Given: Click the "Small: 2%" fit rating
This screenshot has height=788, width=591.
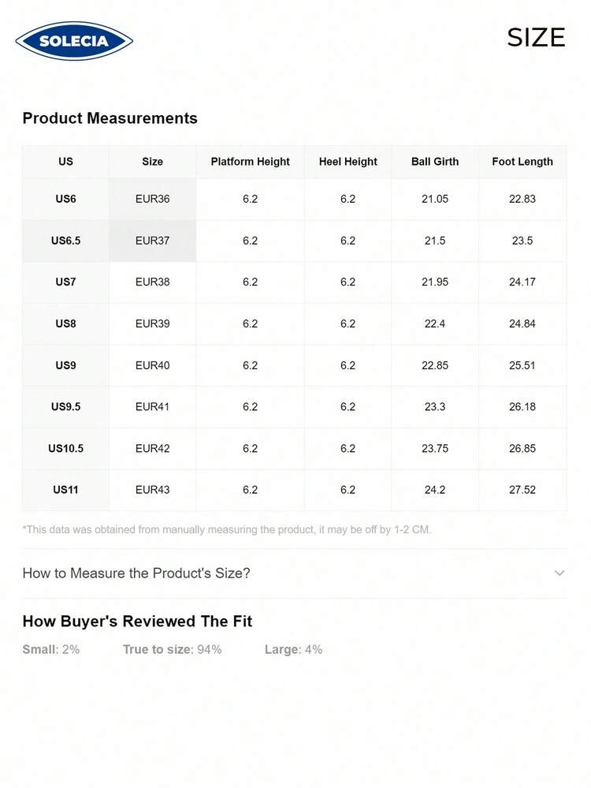Looking at the screenshot, I should 51,650.
